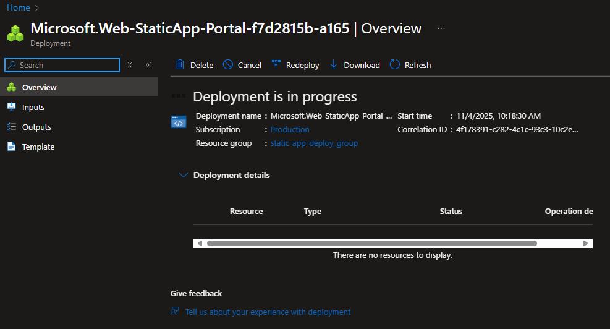
Task: Open static-app-deploy_group resource group link
Action: pyautogui.click(x=314, y=143)
